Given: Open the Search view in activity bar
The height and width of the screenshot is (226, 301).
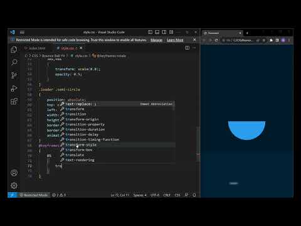Looking at the screenshot, I should pyautogui.click(x=14, y=62).
